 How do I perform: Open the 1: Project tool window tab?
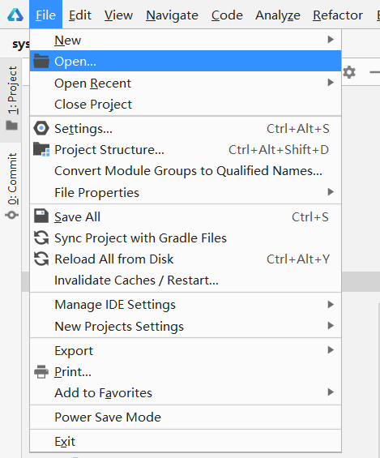12,98
